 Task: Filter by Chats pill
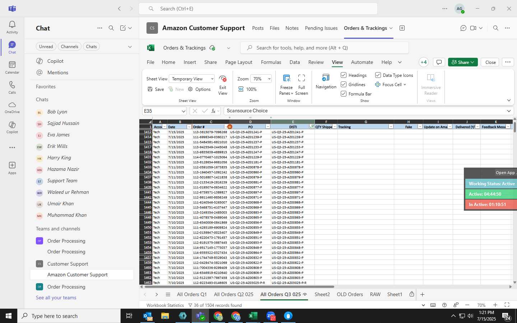pyautogui.click(x=91, y=47)
